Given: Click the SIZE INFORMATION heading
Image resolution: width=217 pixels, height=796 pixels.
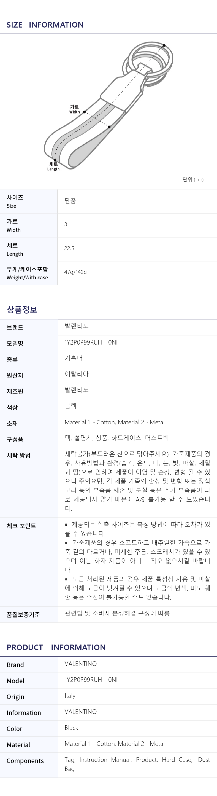Looking at the screenshot, I should click(45, 25).
